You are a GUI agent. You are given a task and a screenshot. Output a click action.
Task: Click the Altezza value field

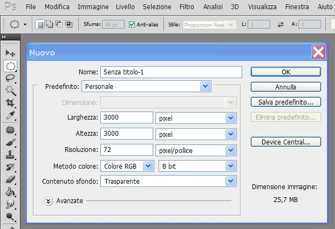[127, 134]
